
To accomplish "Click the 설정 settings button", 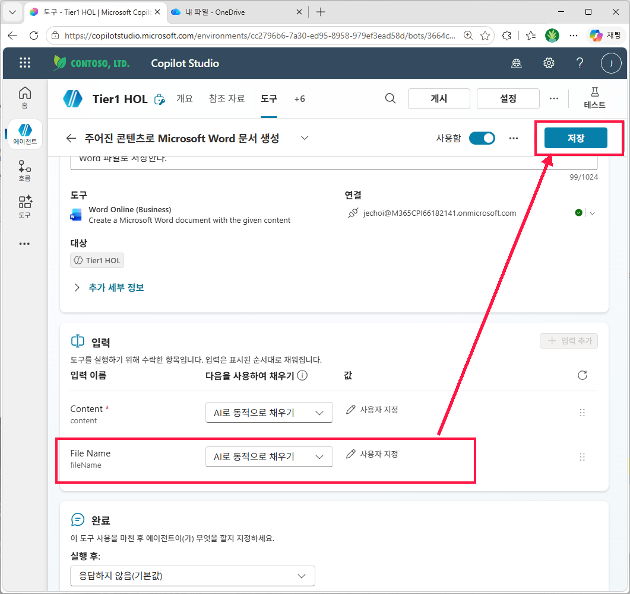I will [508, 98].
